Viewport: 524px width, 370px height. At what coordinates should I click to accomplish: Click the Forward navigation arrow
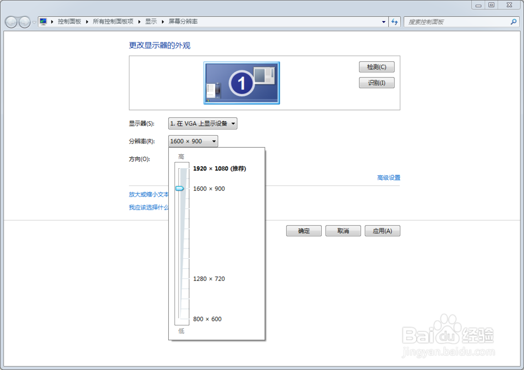[x=25, y=23]
